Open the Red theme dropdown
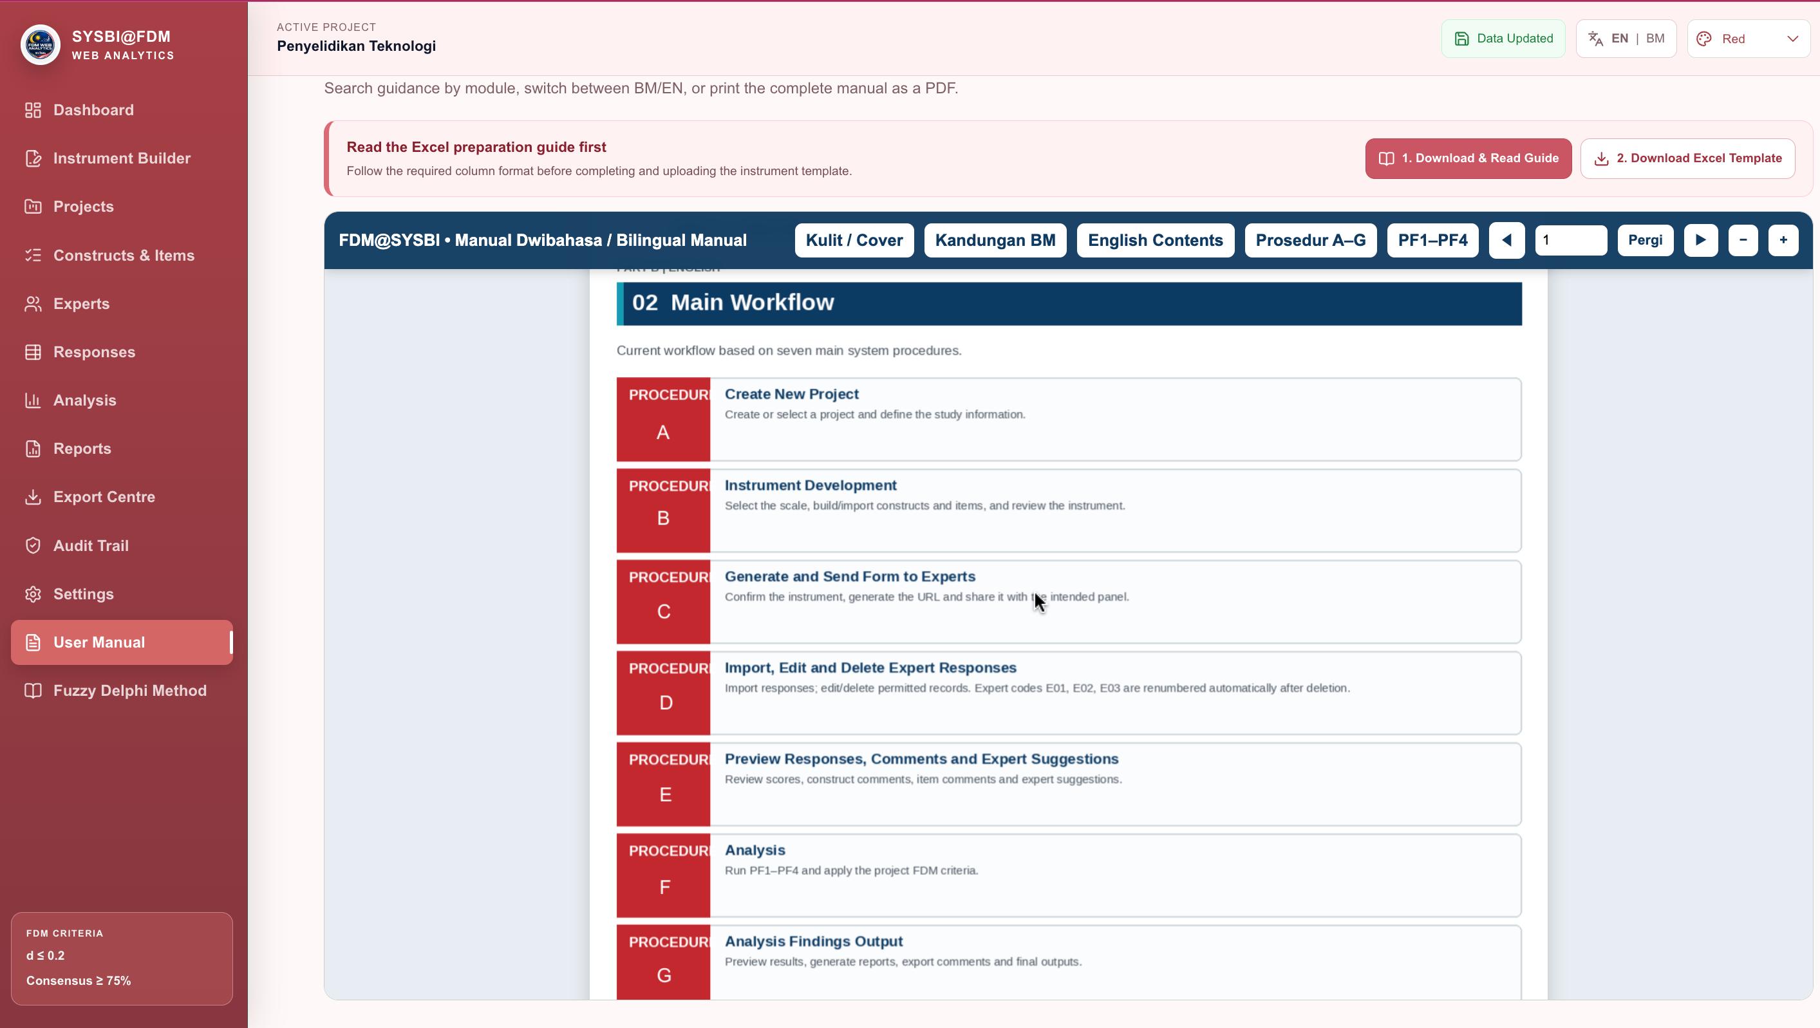Screen dimensions: 1820x1028 1748,38
